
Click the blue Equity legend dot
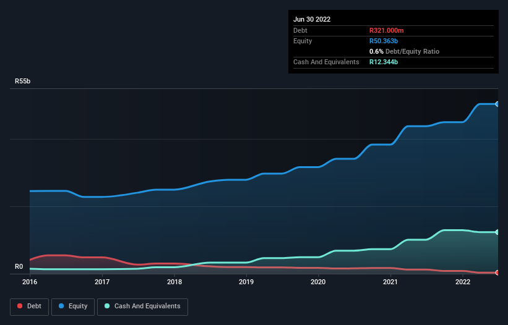(x=61, y=306)
